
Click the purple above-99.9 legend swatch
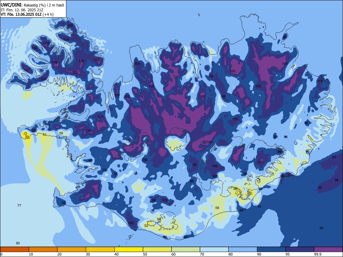click(328, 249)
